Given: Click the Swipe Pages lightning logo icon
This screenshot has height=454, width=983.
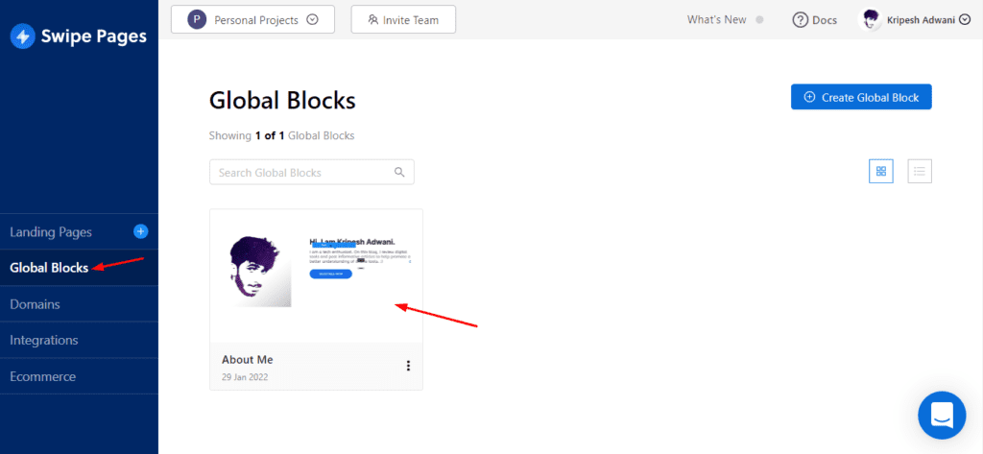Looking at the screenshot, I should click(22, 36).
